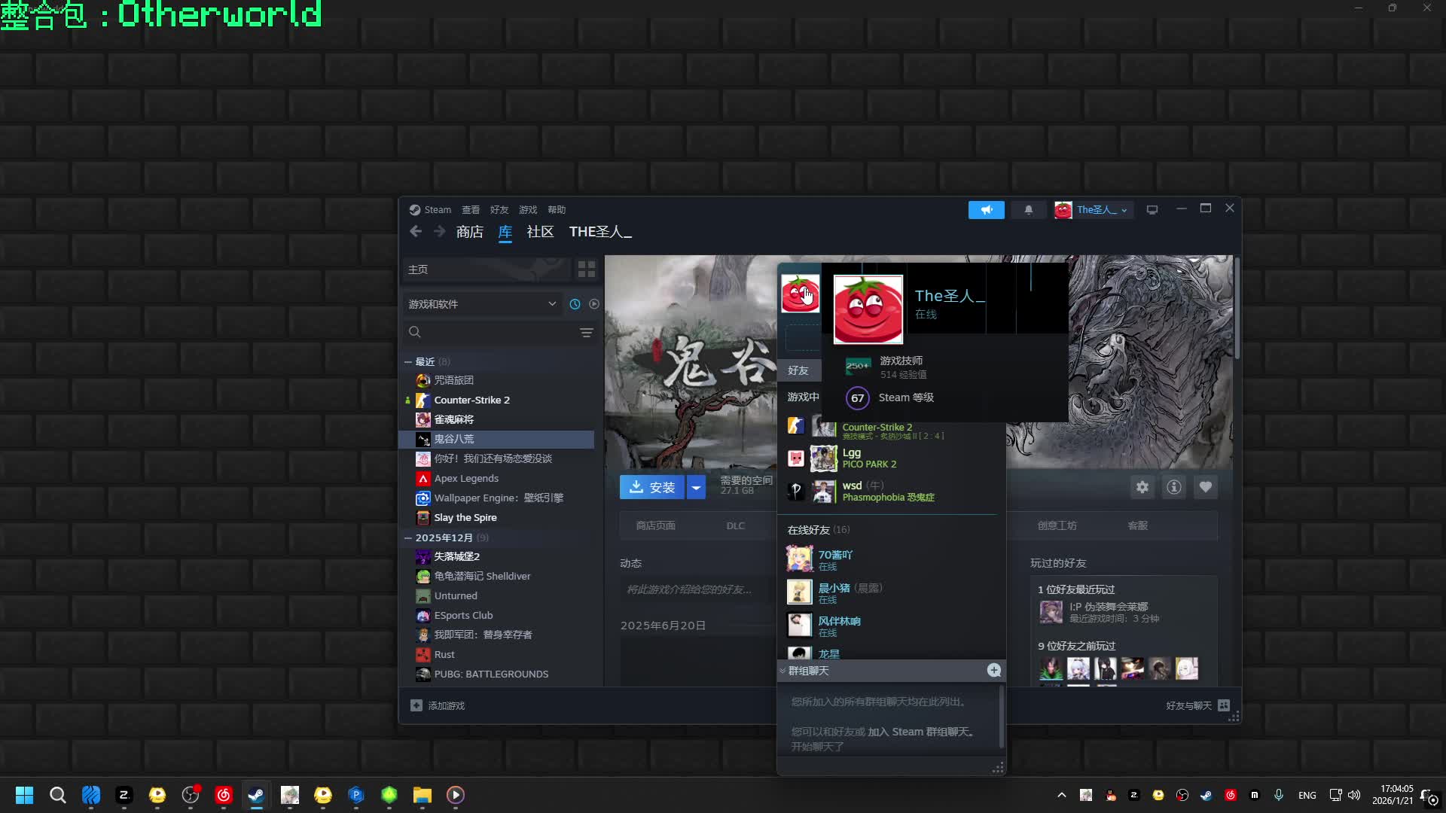Click the library page vertical scrollbar
This screenshot has height=813, width=1446.
click(1237, 309)
